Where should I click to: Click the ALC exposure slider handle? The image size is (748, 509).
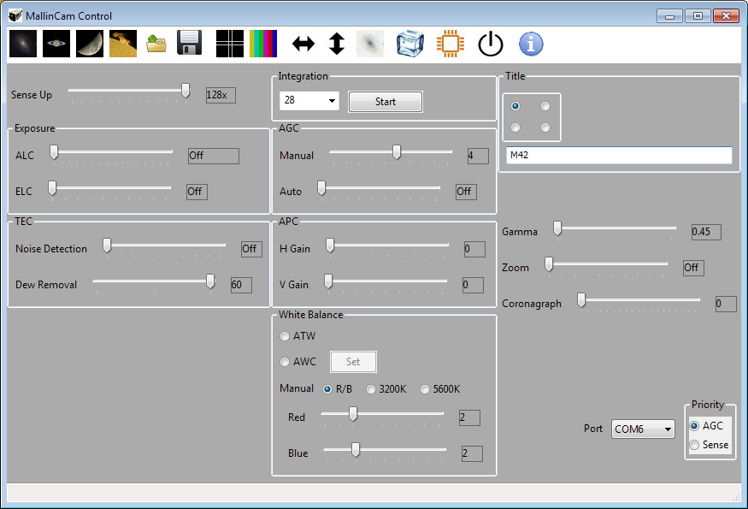pos(54,152)
